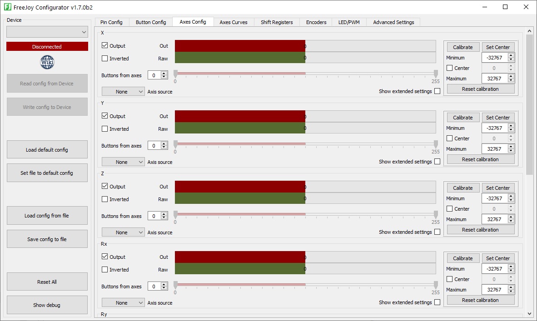Uncheck the Output checkbox for X axis
Image resolution: width=537 pixels, height=321 pixels.
tap(105, 45)
